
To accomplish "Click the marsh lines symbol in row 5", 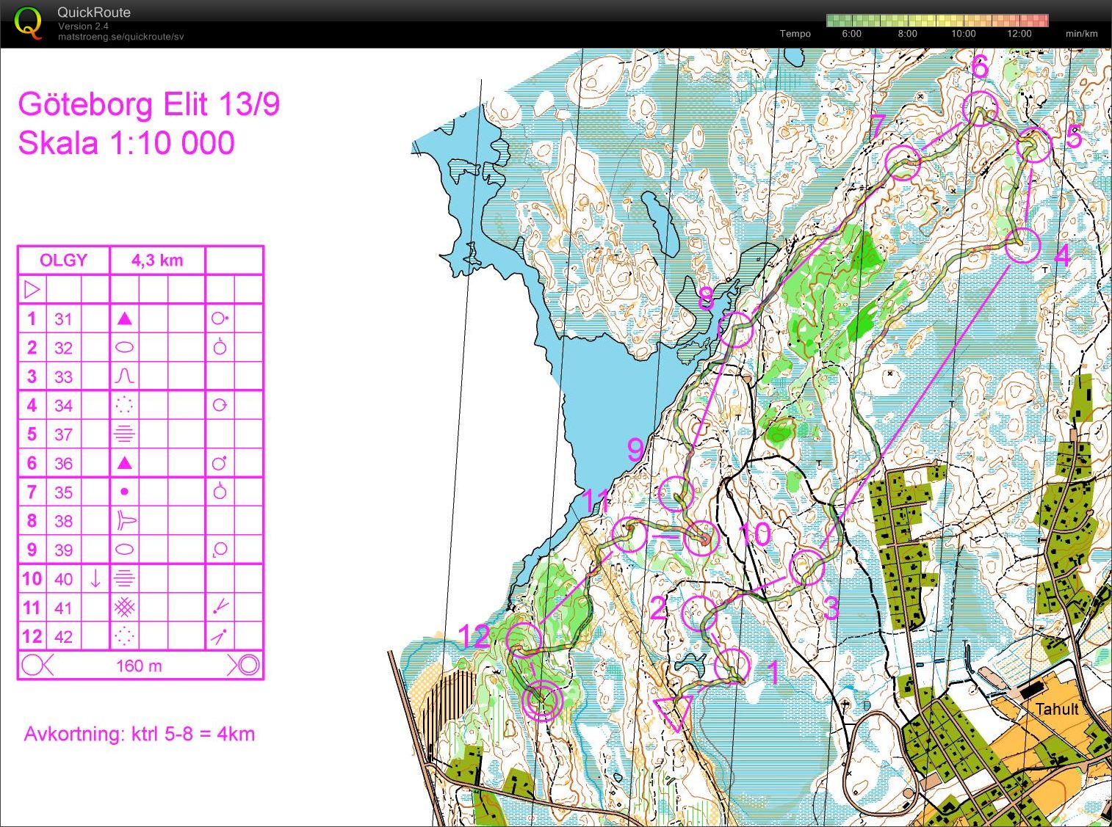I will tap(124, 434).
